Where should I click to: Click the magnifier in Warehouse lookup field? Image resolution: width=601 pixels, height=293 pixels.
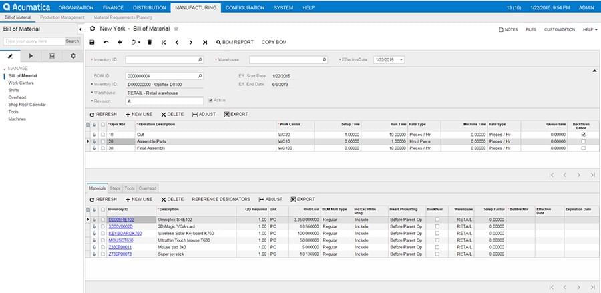click(324, 59)
